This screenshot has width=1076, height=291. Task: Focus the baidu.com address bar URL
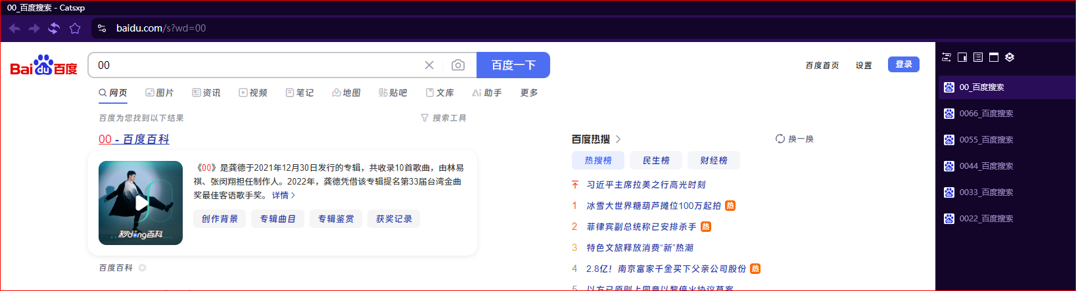(x=161, y=28)
